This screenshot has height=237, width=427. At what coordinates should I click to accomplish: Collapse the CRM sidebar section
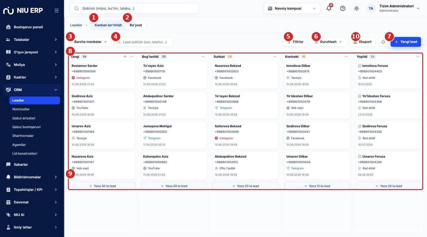pos(56,90)
